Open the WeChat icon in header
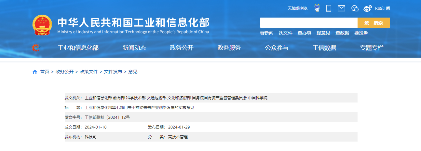421x151 pixels. pos(355,8)
